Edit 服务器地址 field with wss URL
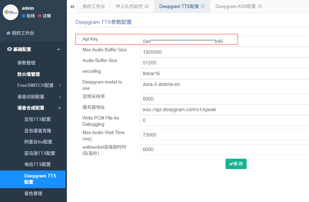This screenshot has height=202, width=309. click(x=225, y=109)
